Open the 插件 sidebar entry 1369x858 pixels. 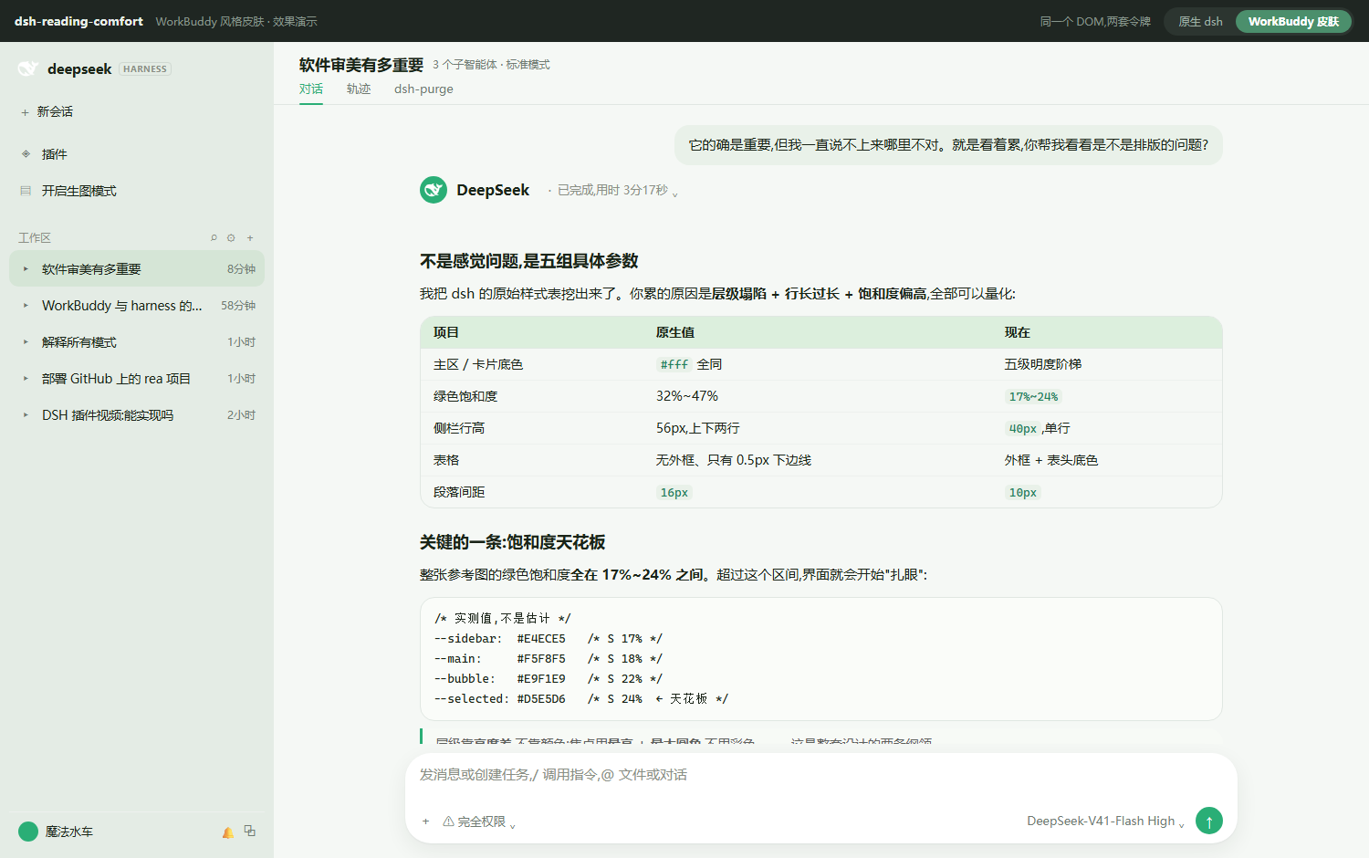(x=137, y=154)
